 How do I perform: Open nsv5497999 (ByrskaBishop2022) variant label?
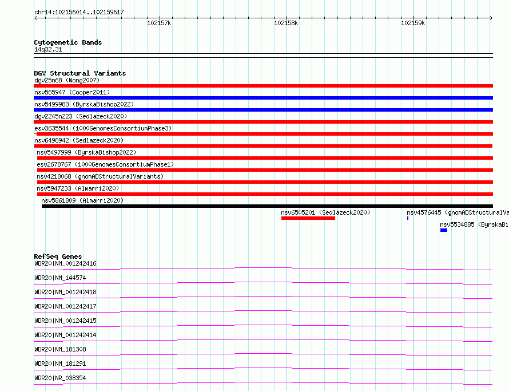coord(86,152)
